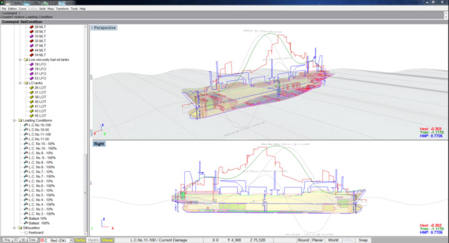
Task: Click the ship icon of Ballast 100%
Action: pos(26,223)
